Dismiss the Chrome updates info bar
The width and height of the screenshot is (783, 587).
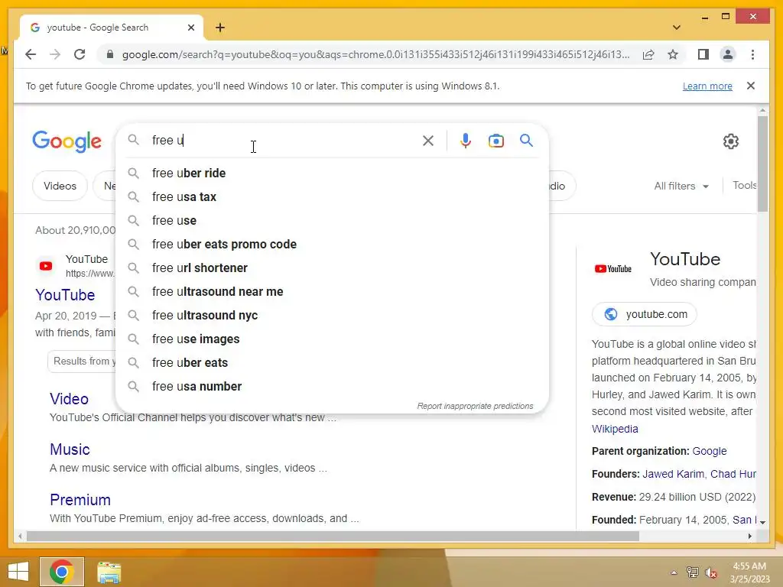(751, 86)
